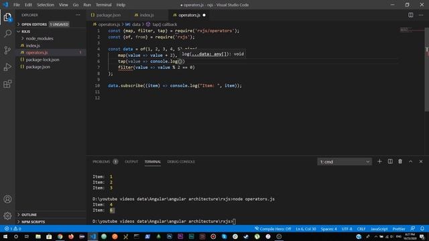The height and width of the screenshot is (241, 429).
Task: Switch to the Output panel tab
Action: [x=131, y=162]
